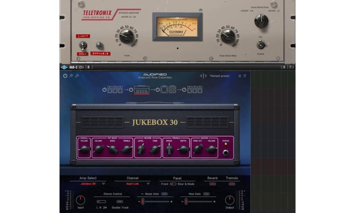355x213 pixels.
Task: Click the Output level knob
Action: (230, 200)
